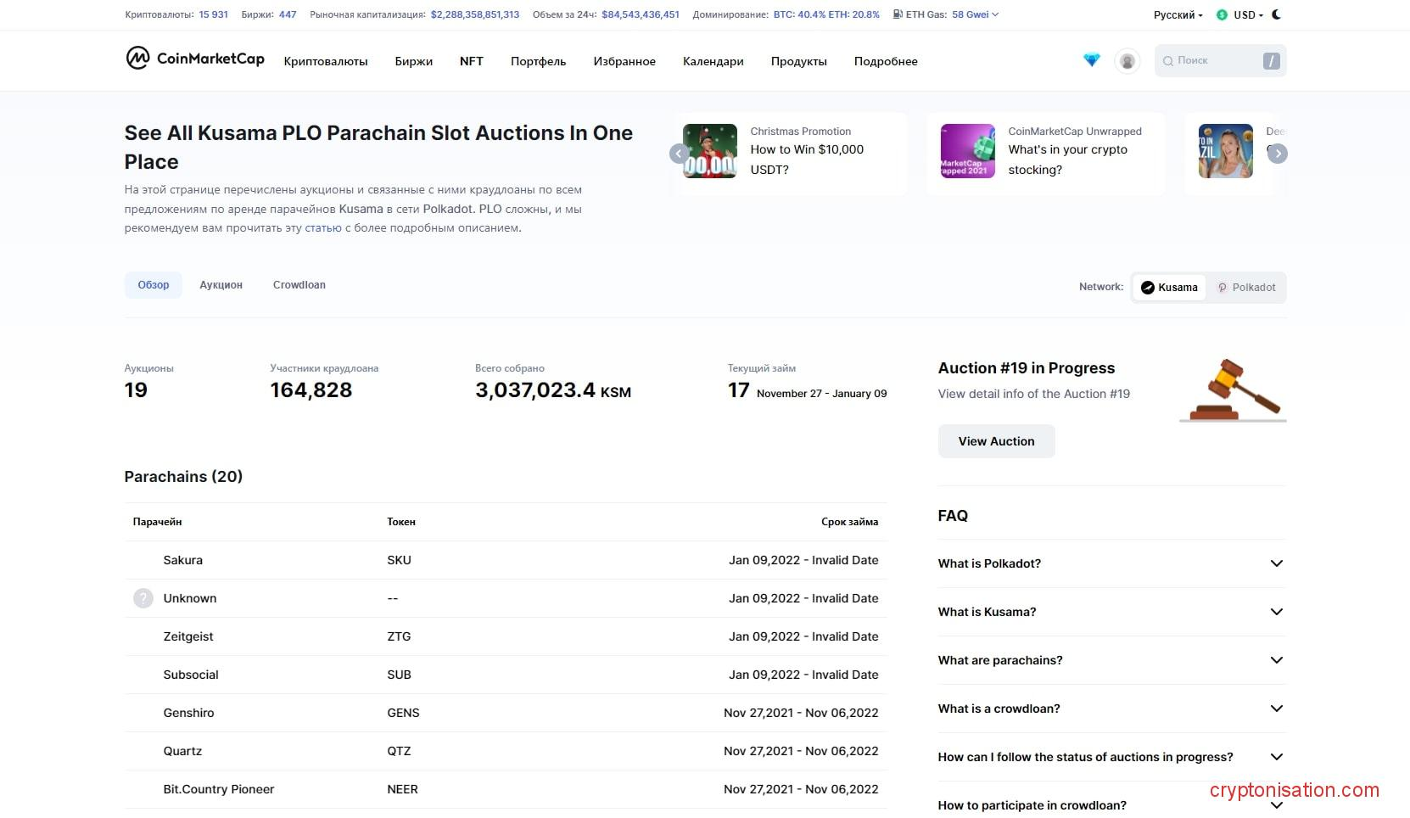Follow the статью article link
The width and height of the screenshot is (1410, 818).
(x=322, y=228)
